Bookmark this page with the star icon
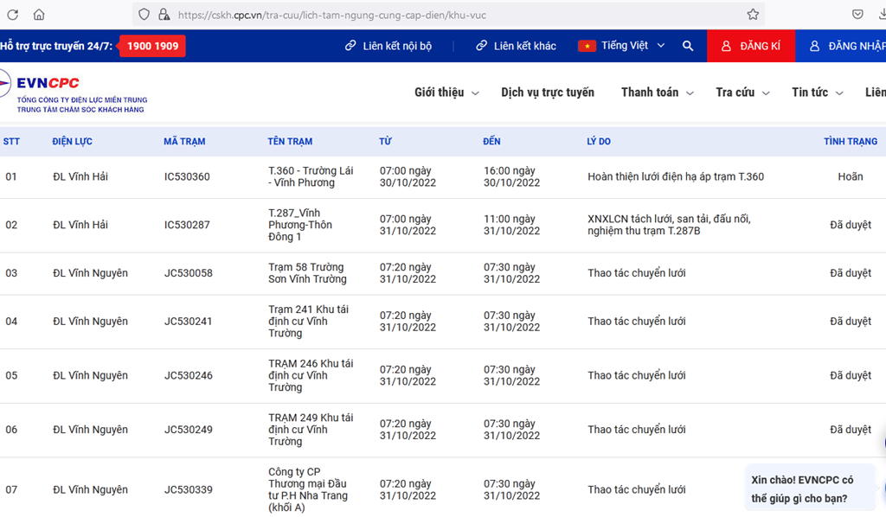The width and height of the screenshot is (886, 517). tap(753, 15)
